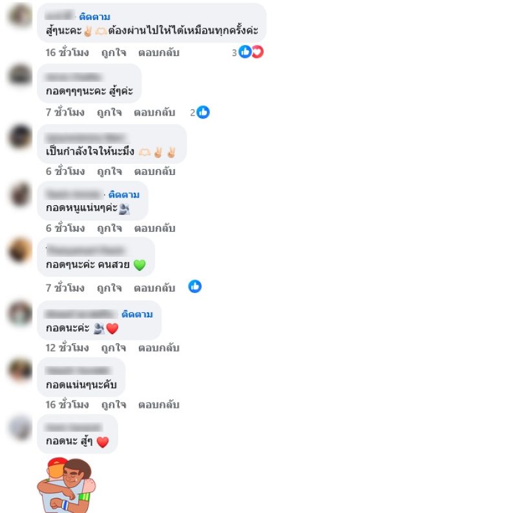Image resolution: width=517 pixels, height=513 pixels.
Task: Like the 'เป็นกำลังใจให้นะมึง' comment
Action: point(109,171)
